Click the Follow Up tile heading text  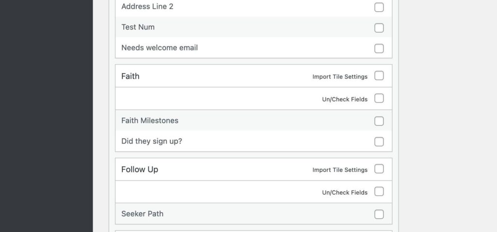[x=140, y=169]
